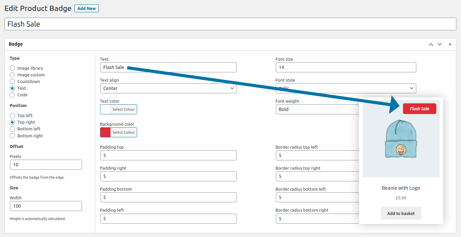Click the badge title field

pyautogui.click(x=230, y=24)
